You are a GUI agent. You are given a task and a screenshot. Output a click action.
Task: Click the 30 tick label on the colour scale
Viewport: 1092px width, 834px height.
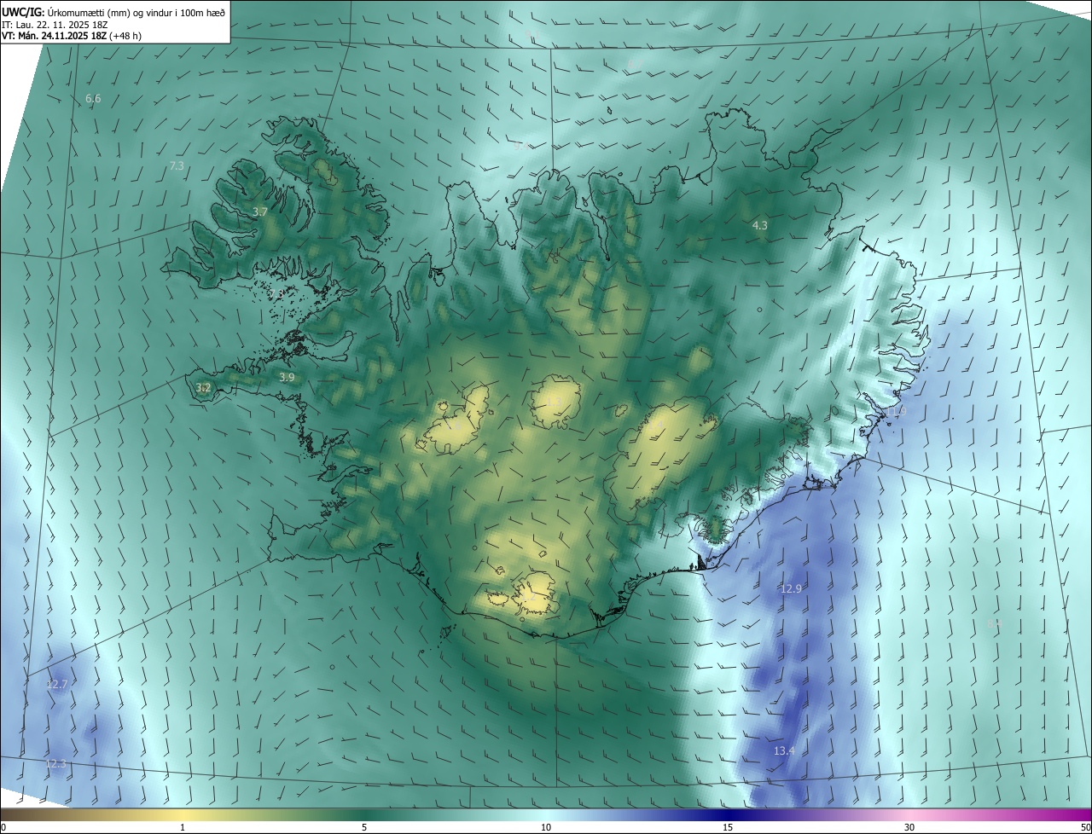(x=909, y=827)
